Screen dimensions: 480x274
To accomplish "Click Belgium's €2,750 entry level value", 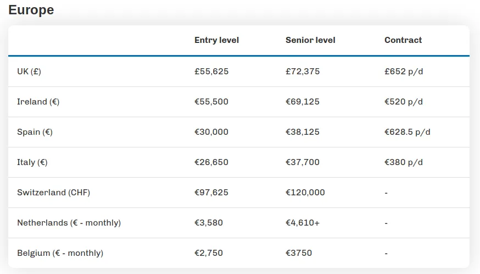I will 209,253.
